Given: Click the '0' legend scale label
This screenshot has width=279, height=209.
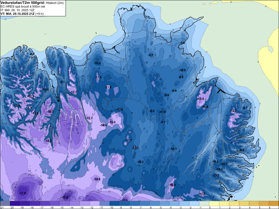Looking at the screenshot, I should click(210, 208).
